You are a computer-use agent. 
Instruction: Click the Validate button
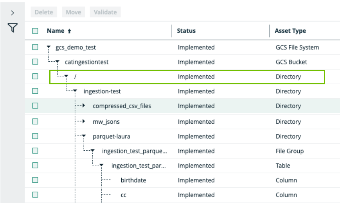pyautogui.click(x=105, y=12)
